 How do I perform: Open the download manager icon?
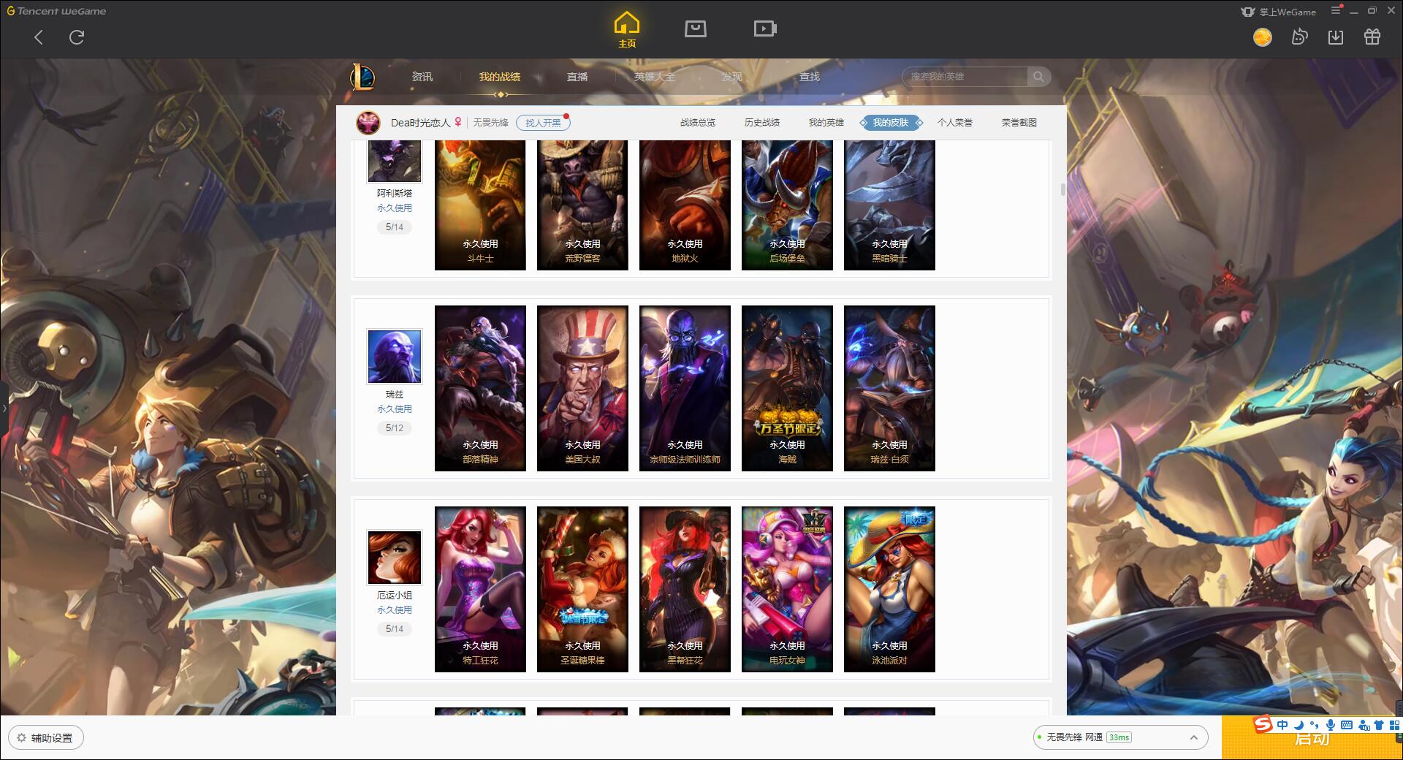click(1336, 37)
